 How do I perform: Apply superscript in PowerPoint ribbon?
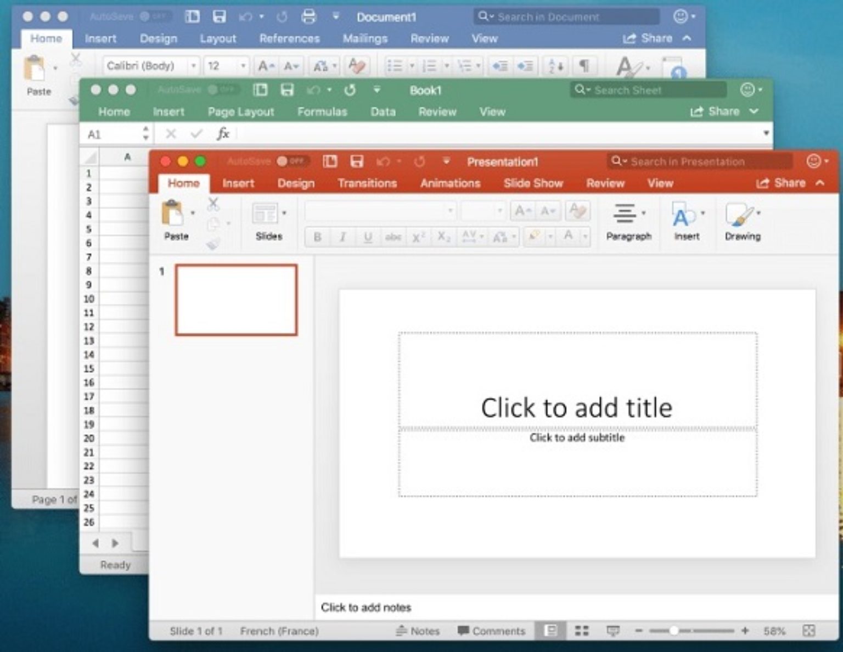coord(418,237)
